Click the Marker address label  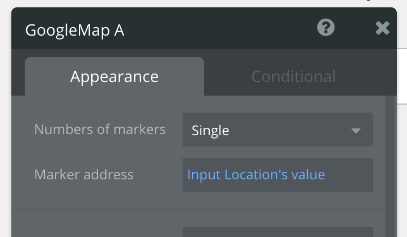[84, 175]
